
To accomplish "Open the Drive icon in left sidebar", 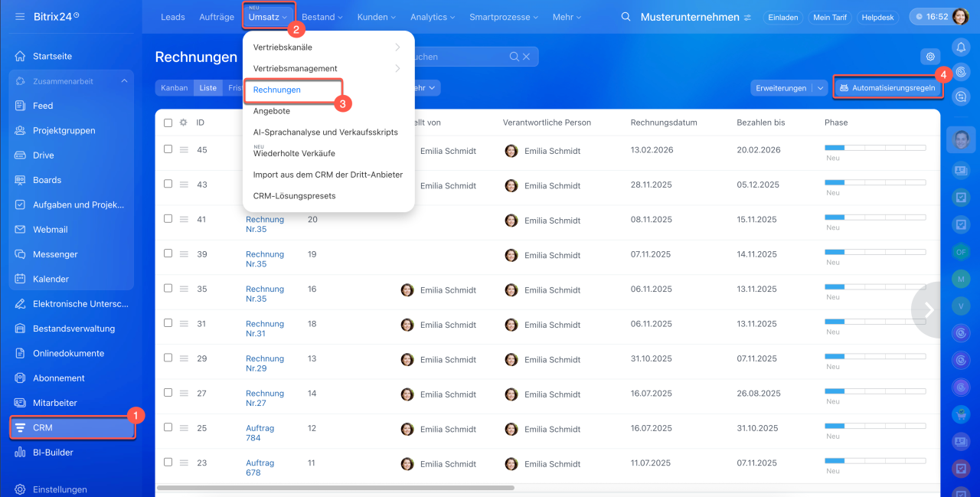I will [20, 155].
